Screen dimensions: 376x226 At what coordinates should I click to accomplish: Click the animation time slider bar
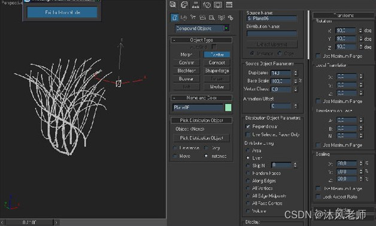[29, 222]
